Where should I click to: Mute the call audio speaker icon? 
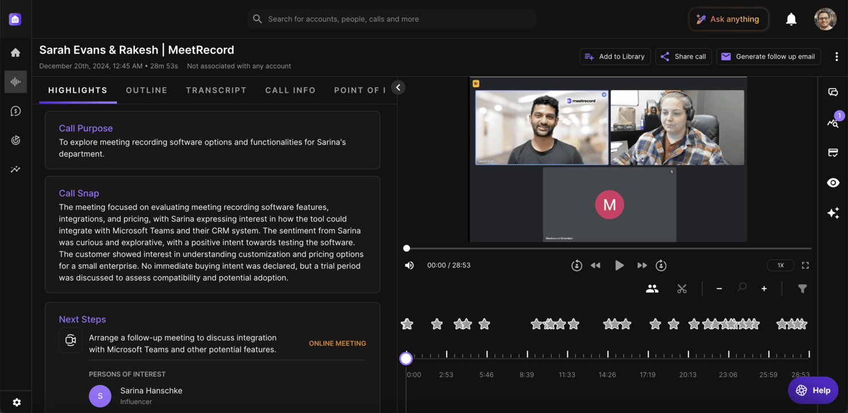pos(409,266)
